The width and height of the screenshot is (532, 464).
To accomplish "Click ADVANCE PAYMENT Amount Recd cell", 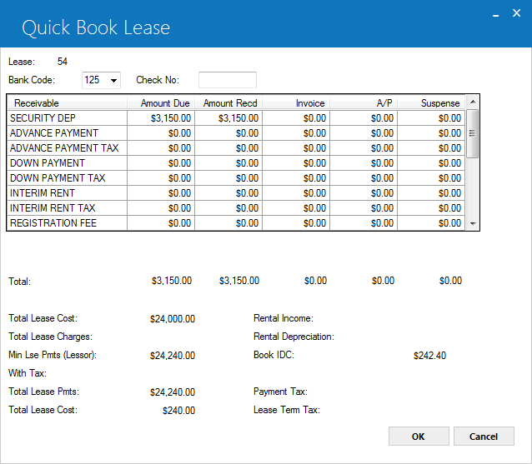I will coord(228,132).
